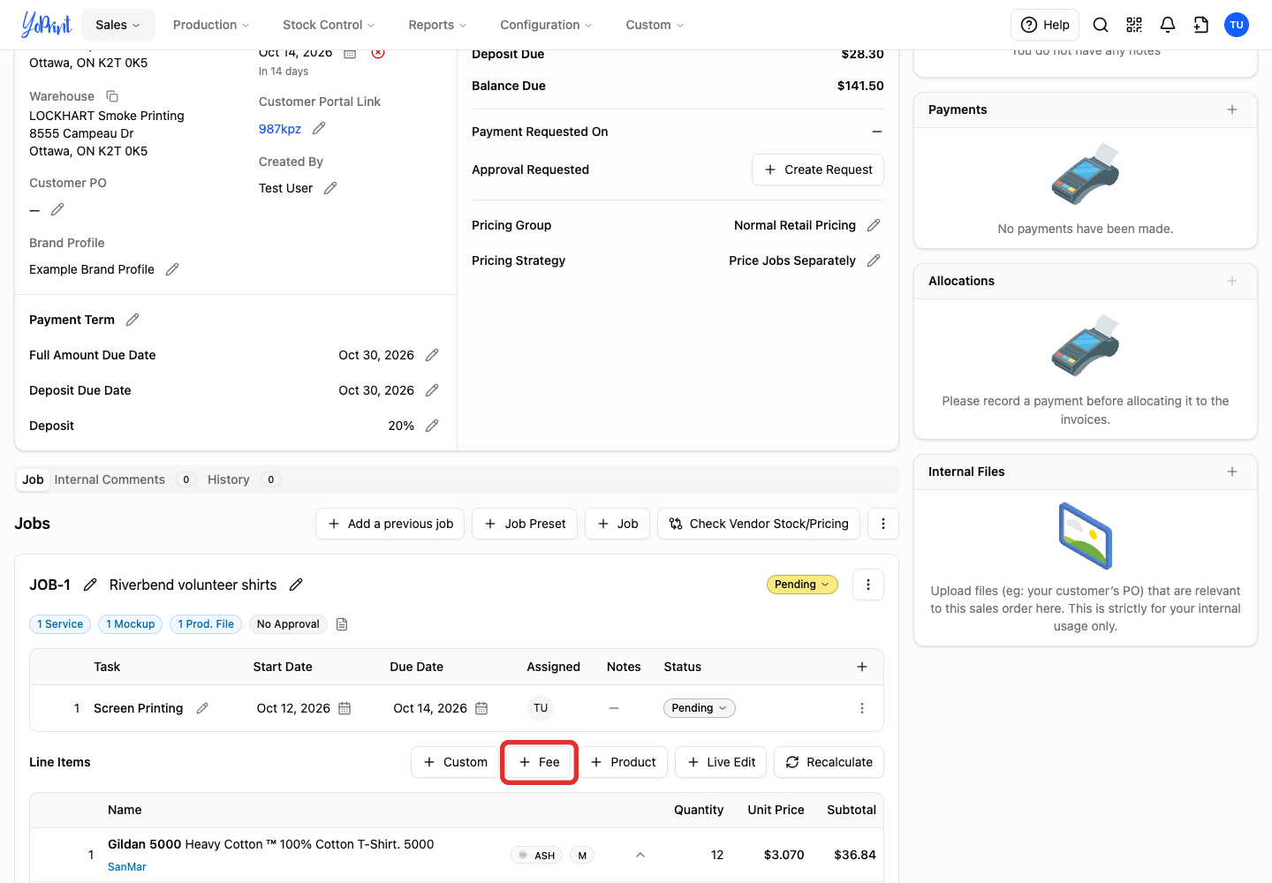Change Screen Printing task Pending status
The width and height of the screenshot is (1272, 883).
[700, 708]
